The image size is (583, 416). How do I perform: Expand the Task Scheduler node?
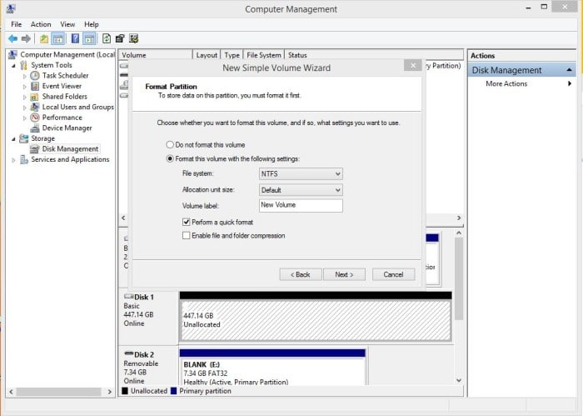click(24, 76)
